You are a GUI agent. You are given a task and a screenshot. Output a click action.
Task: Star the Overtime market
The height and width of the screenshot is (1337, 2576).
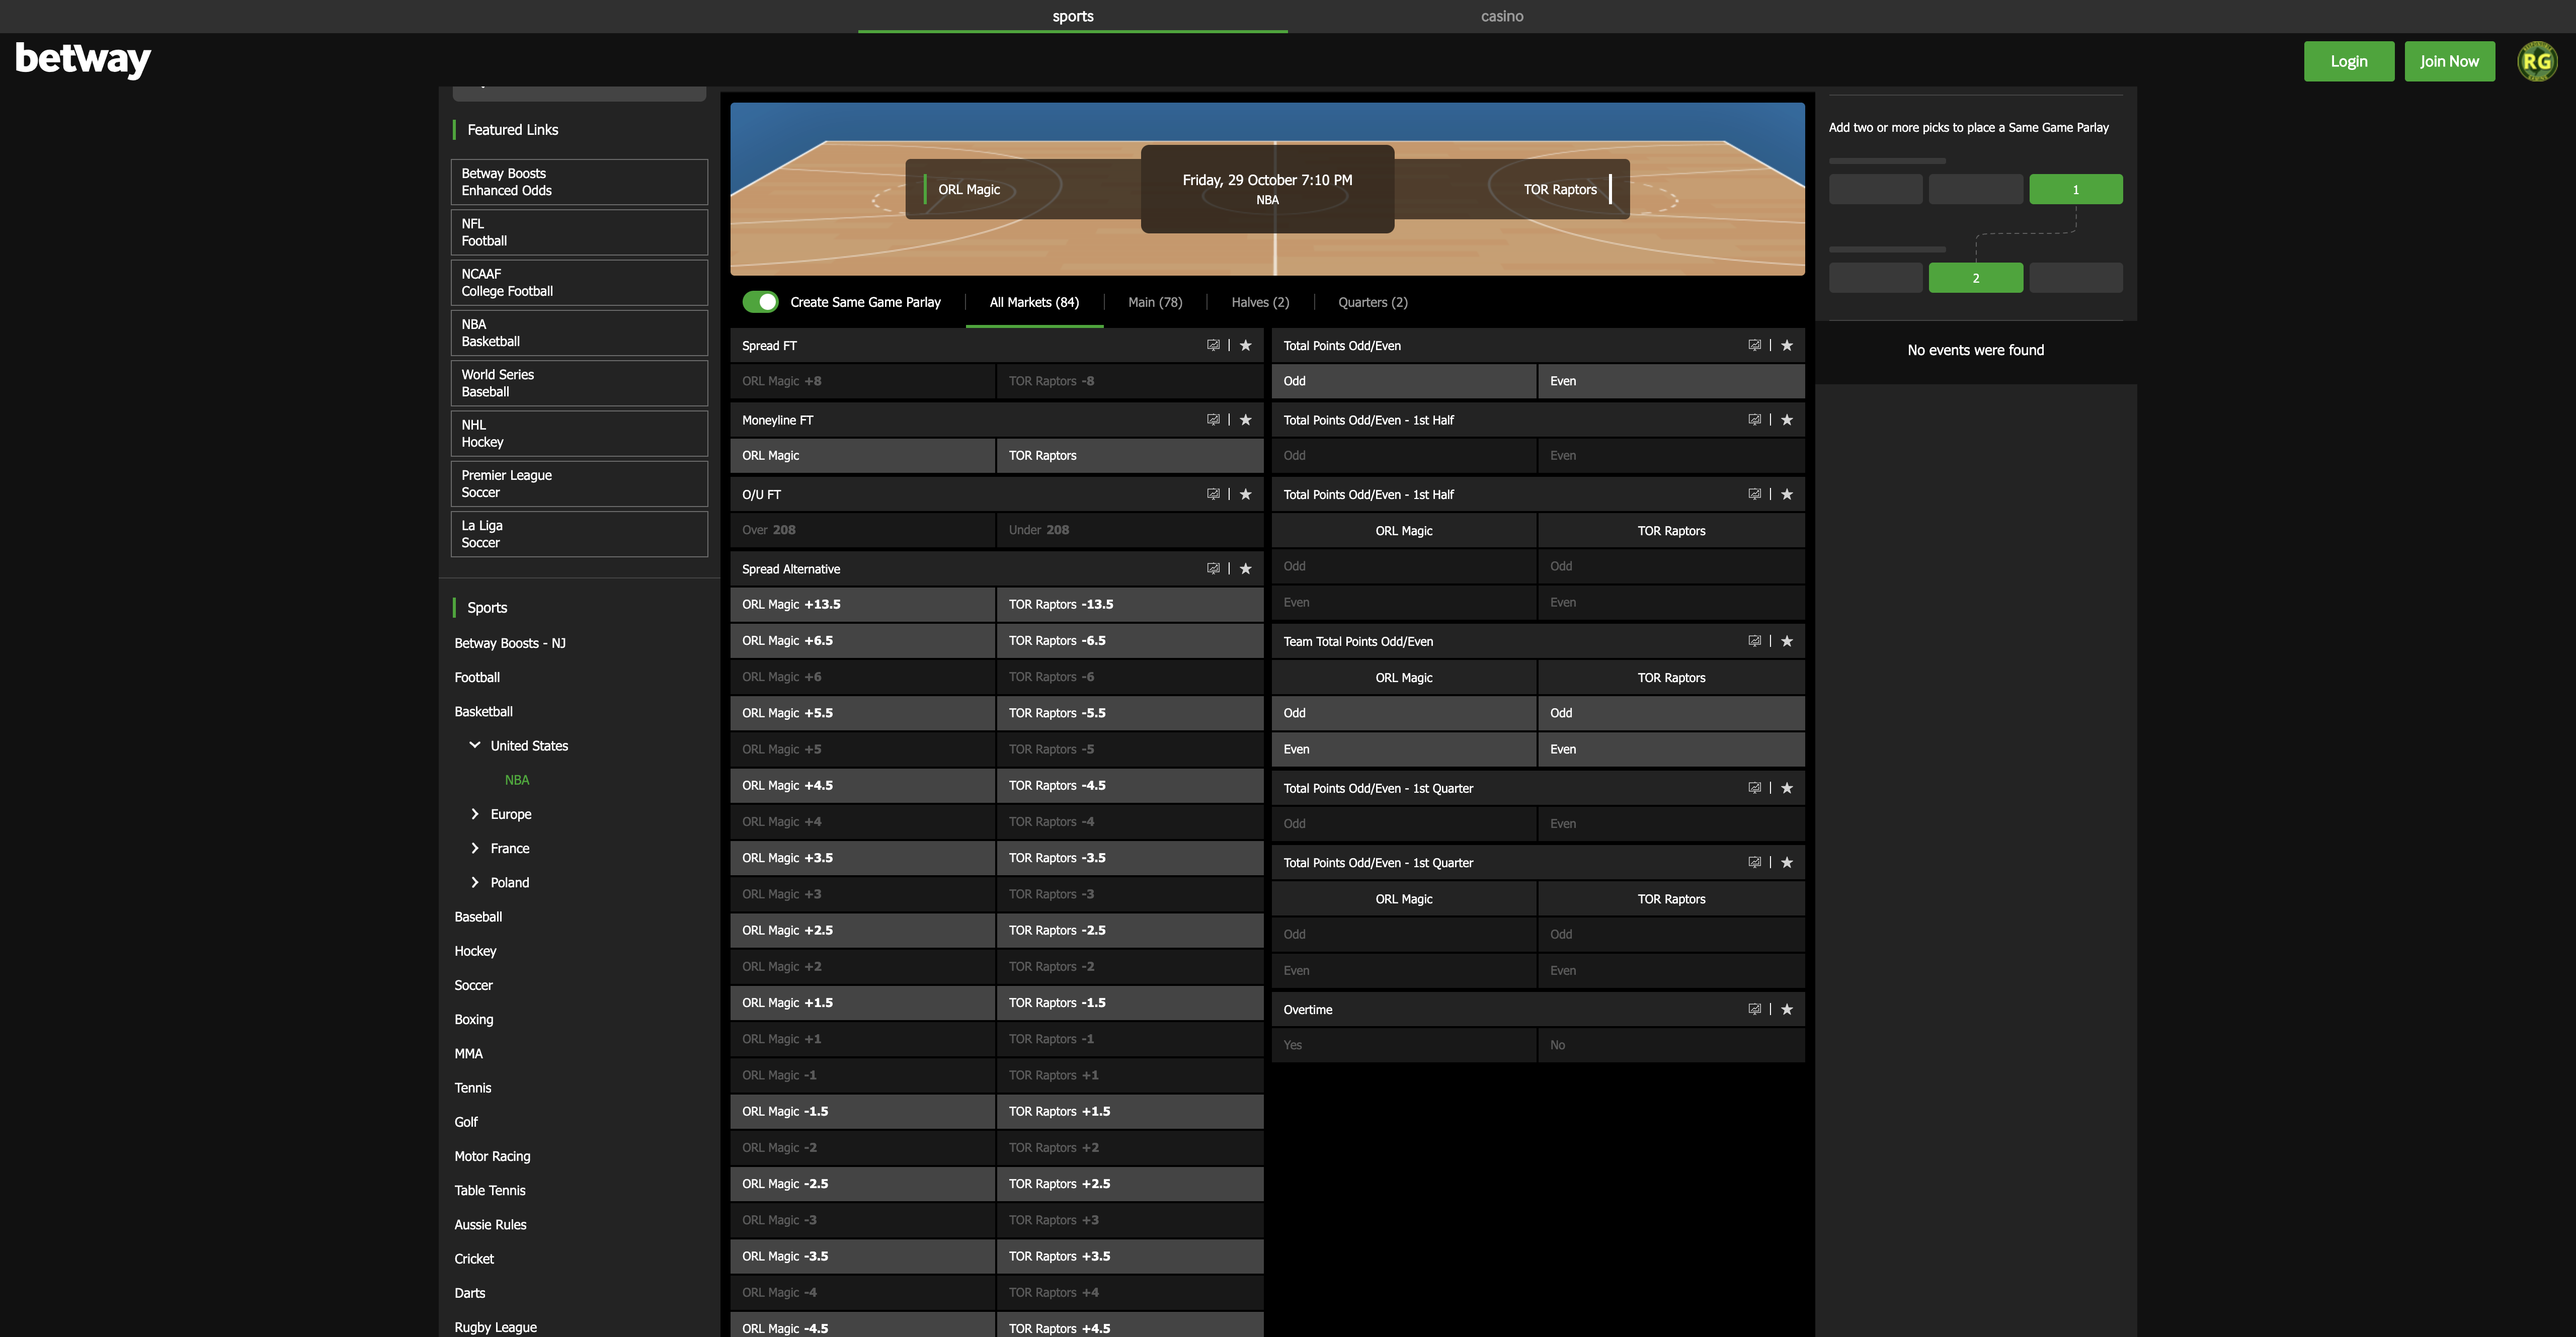1786,1010
